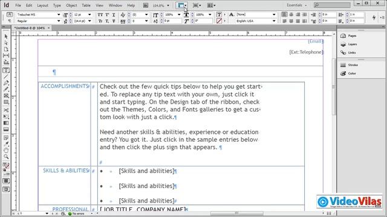Open the Trebuchet MS font family dropdown
Image resolution: width=387 pixels, height=217 pixels.
[59, 14]
